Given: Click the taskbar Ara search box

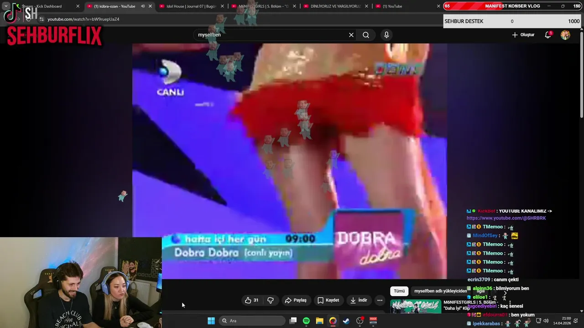Looking at the screenshot, I should [252, 321].
